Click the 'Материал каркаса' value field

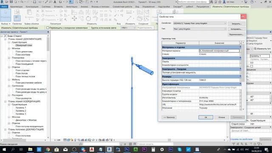[219, 51]
